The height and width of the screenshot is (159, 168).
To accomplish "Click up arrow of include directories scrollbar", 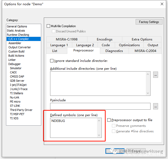I will [x=148, y=74].
